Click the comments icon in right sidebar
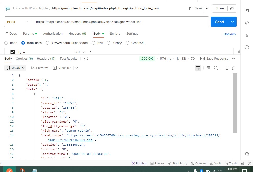This screenshot has height=172, width=253. coord(247,11)
